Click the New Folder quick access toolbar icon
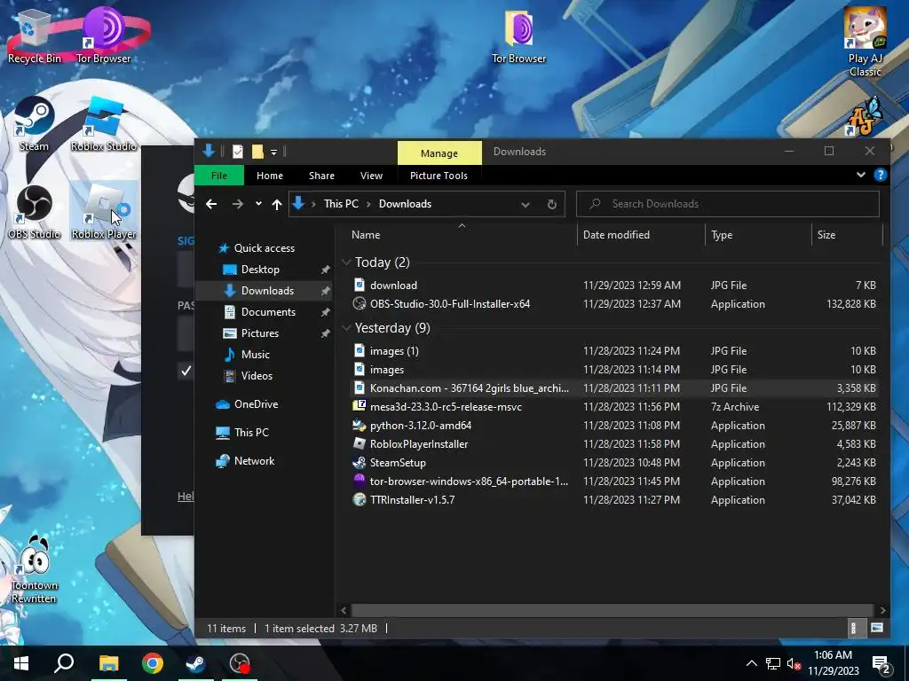This screenshot has width=909, height=681. [257, 152]
